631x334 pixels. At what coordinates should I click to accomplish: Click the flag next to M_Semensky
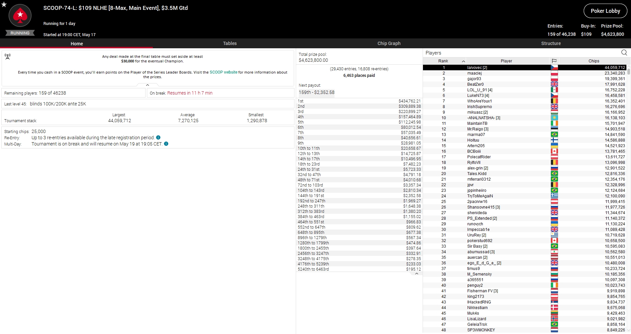click(554, 274)
